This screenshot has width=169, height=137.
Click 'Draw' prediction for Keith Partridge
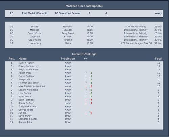coord(68,100)
